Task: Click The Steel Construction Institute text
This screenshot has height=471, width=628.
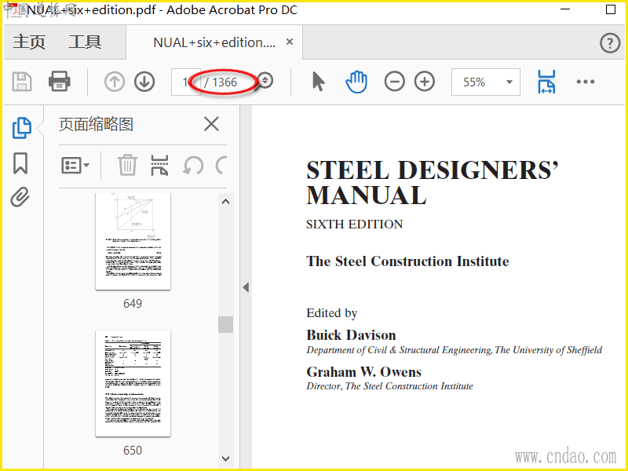Action: tap(407, 261)
